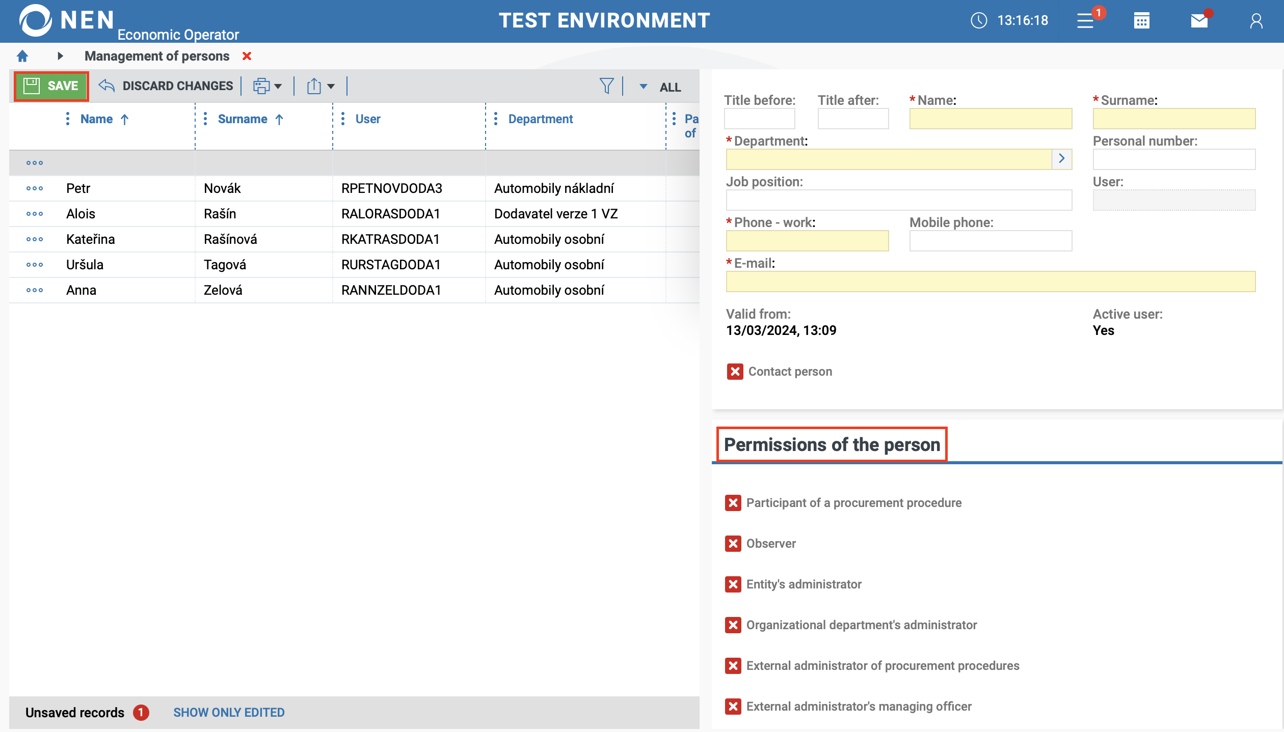Open the calendar icon in header

coord(1141,21)
